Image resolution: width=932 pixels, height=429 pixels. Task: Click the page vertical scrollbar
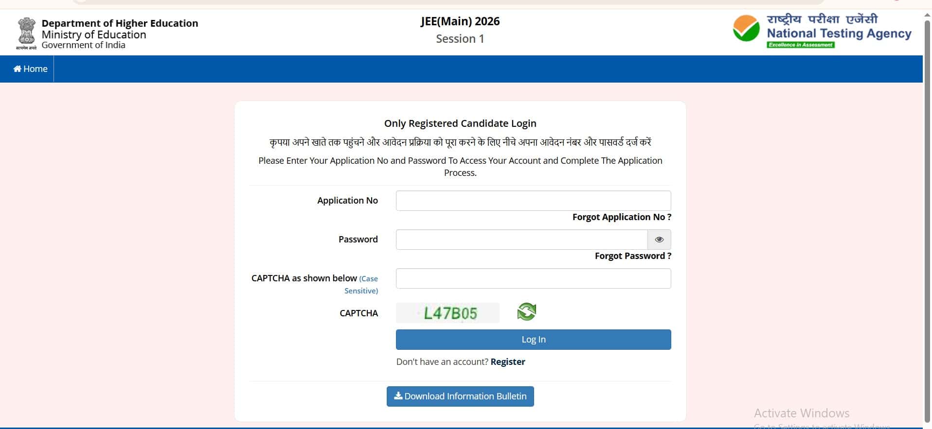click(927, 219)
